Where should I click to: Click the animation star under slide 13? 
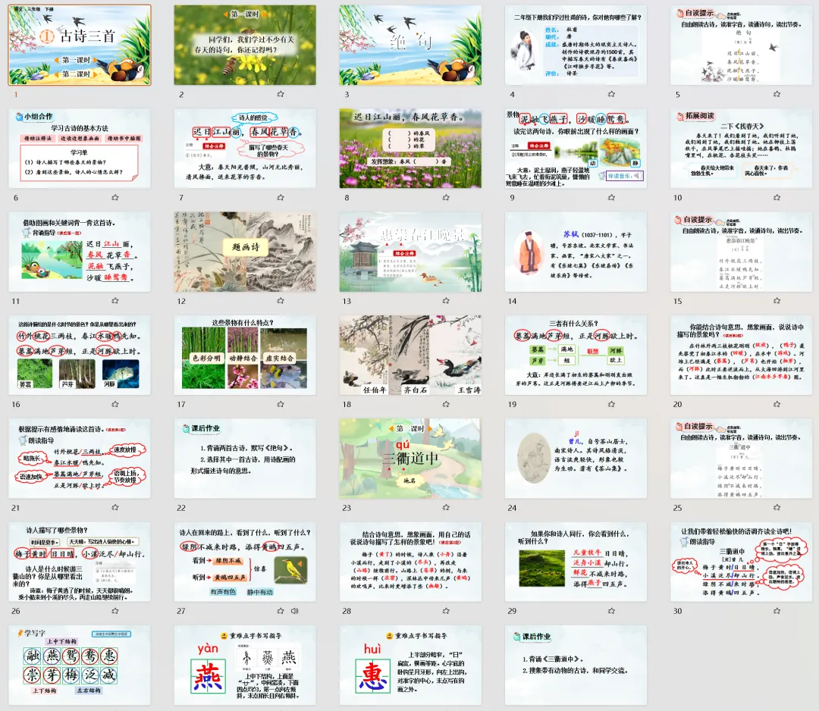point(446,301)
